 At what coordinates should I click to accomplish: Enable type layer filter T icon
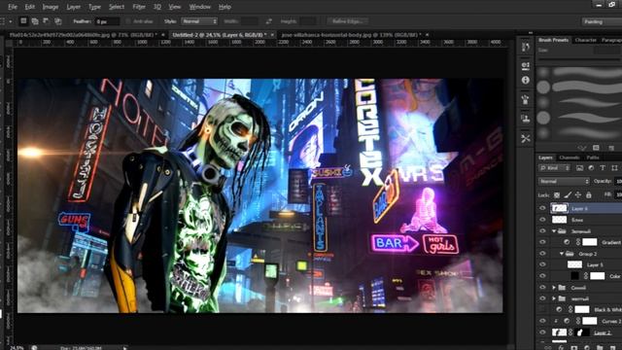[603, 168]
